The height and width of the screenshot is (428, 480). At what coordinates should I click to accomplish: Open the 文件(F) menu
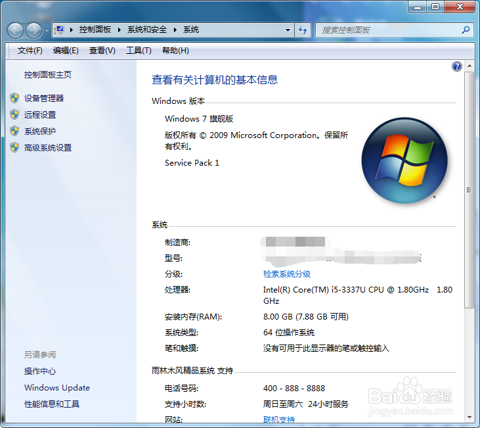point(30,50)
